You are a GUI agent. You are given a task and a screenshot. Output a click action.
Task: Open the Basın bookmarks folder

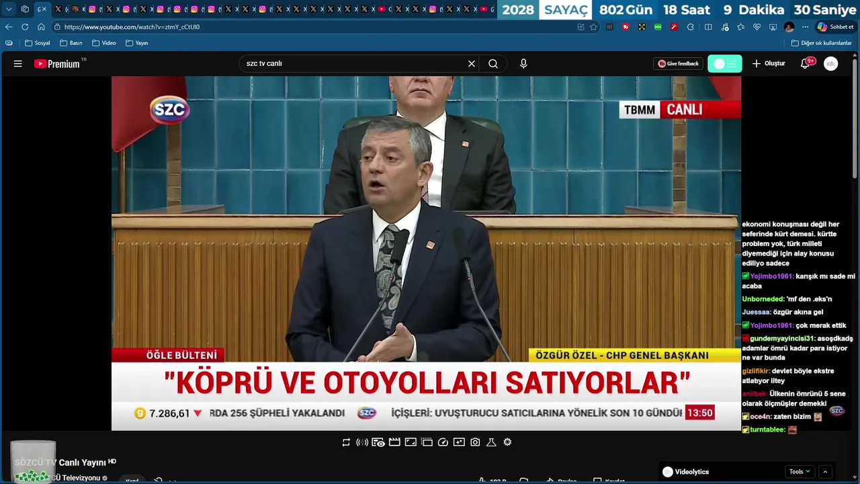coord(71,43)
